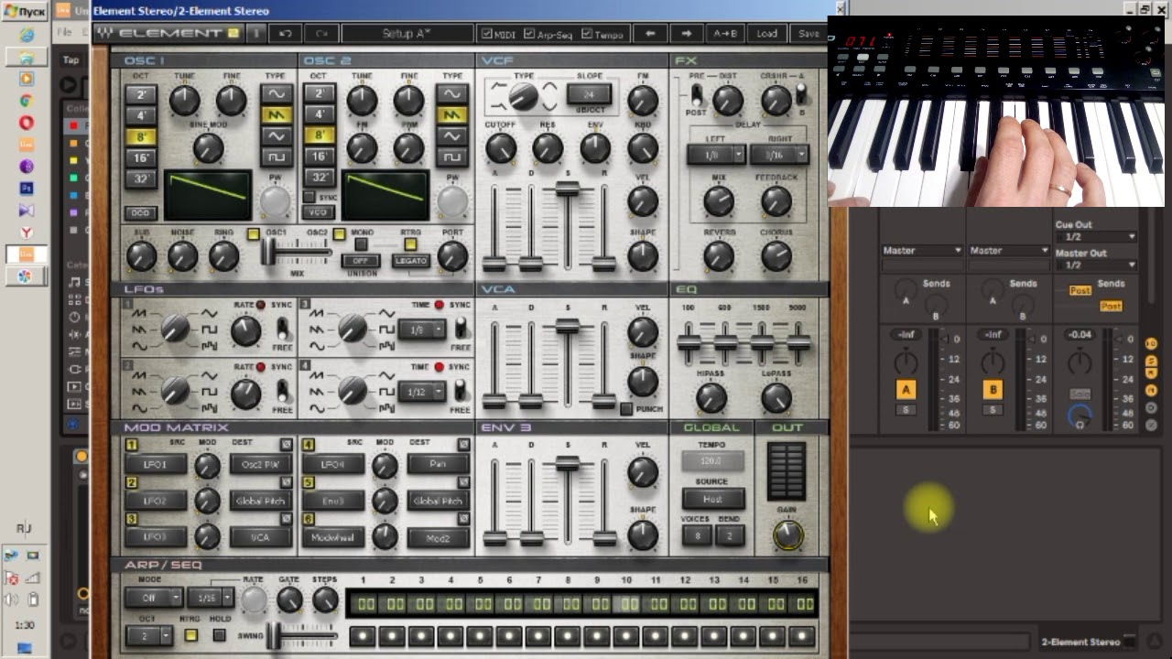Click the UNISON OFF button
Screen dimensions: 1172x659
coord(361,261)
